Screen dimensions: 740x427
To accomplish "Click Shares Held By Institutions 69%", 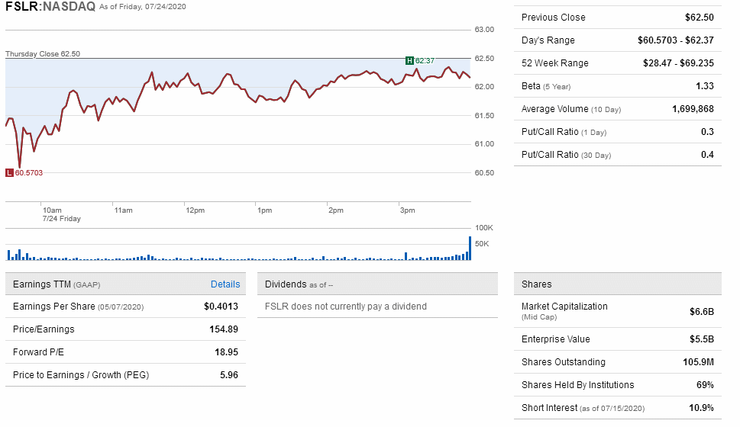I will click(705, 385).
